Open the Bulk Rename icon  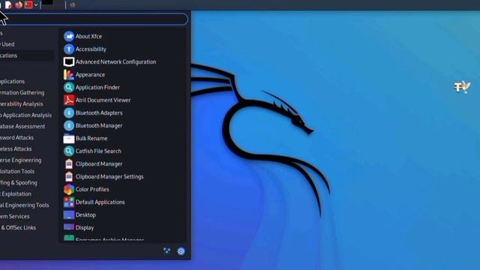[69, 138]
